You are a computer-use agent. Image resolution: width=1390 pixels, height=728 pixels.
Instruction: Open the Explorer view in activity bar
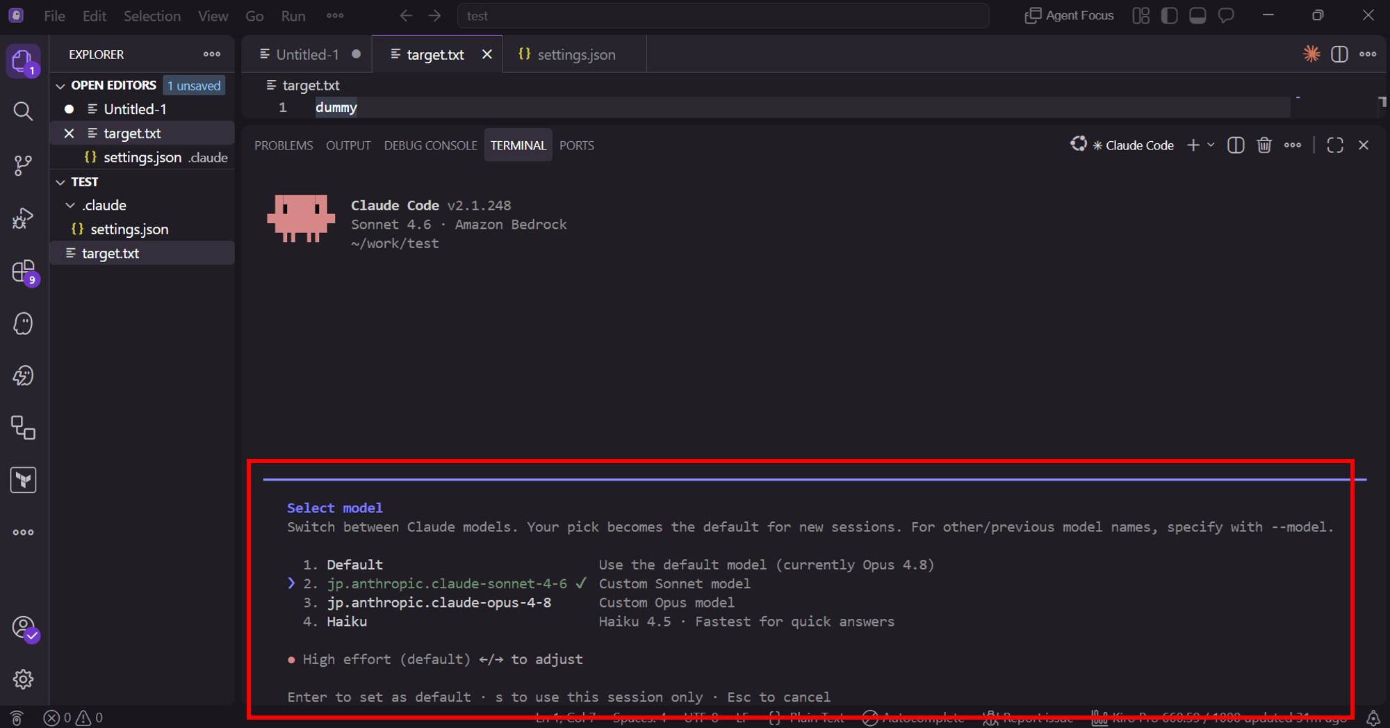(23, 62)
